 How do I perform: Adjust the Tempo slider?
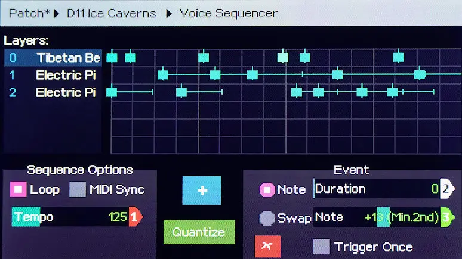point(70,217)
